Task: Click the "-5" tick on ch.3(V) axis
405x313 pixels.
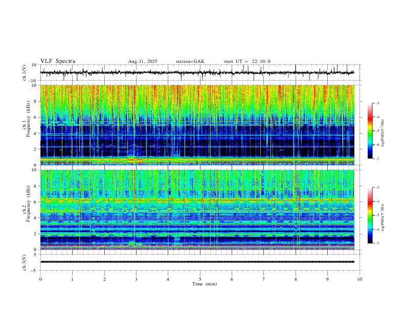Action: pyautogui.click(x=35, y=271)
